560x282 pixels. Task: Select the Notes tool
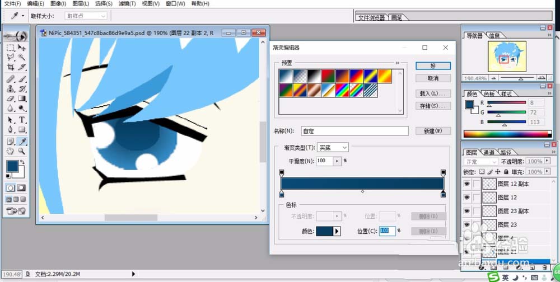coord(11,142)
